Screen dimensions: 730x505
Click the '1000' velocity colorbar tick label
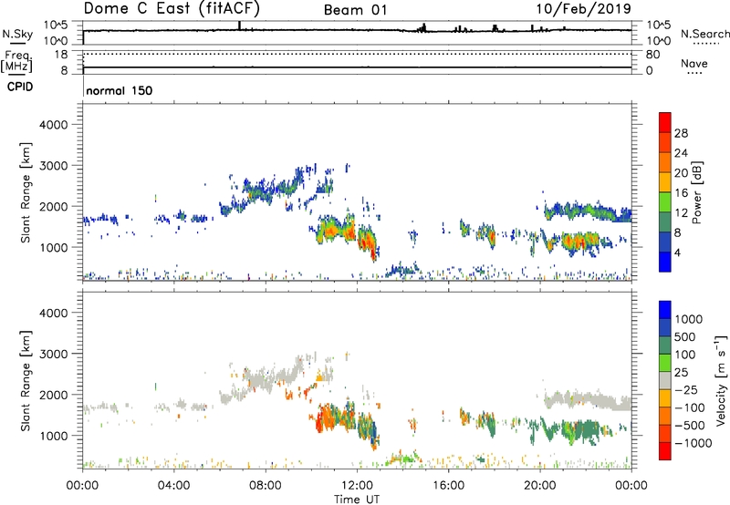click(688, 319)
